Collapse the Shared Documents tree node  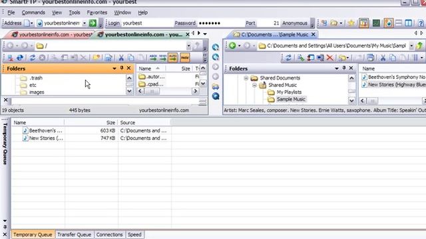pos(246,78)
